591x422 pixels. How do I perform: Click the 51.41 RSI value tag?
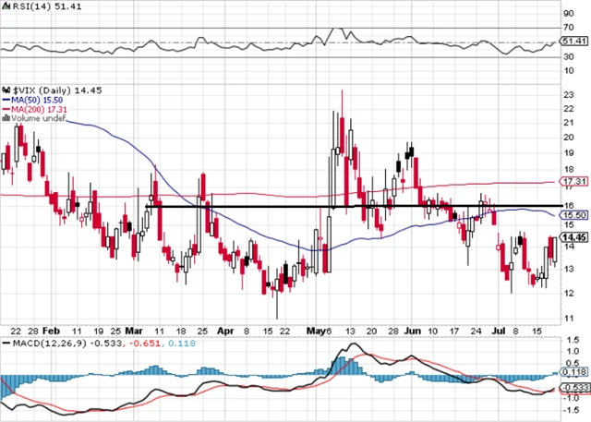coord(573,42)
